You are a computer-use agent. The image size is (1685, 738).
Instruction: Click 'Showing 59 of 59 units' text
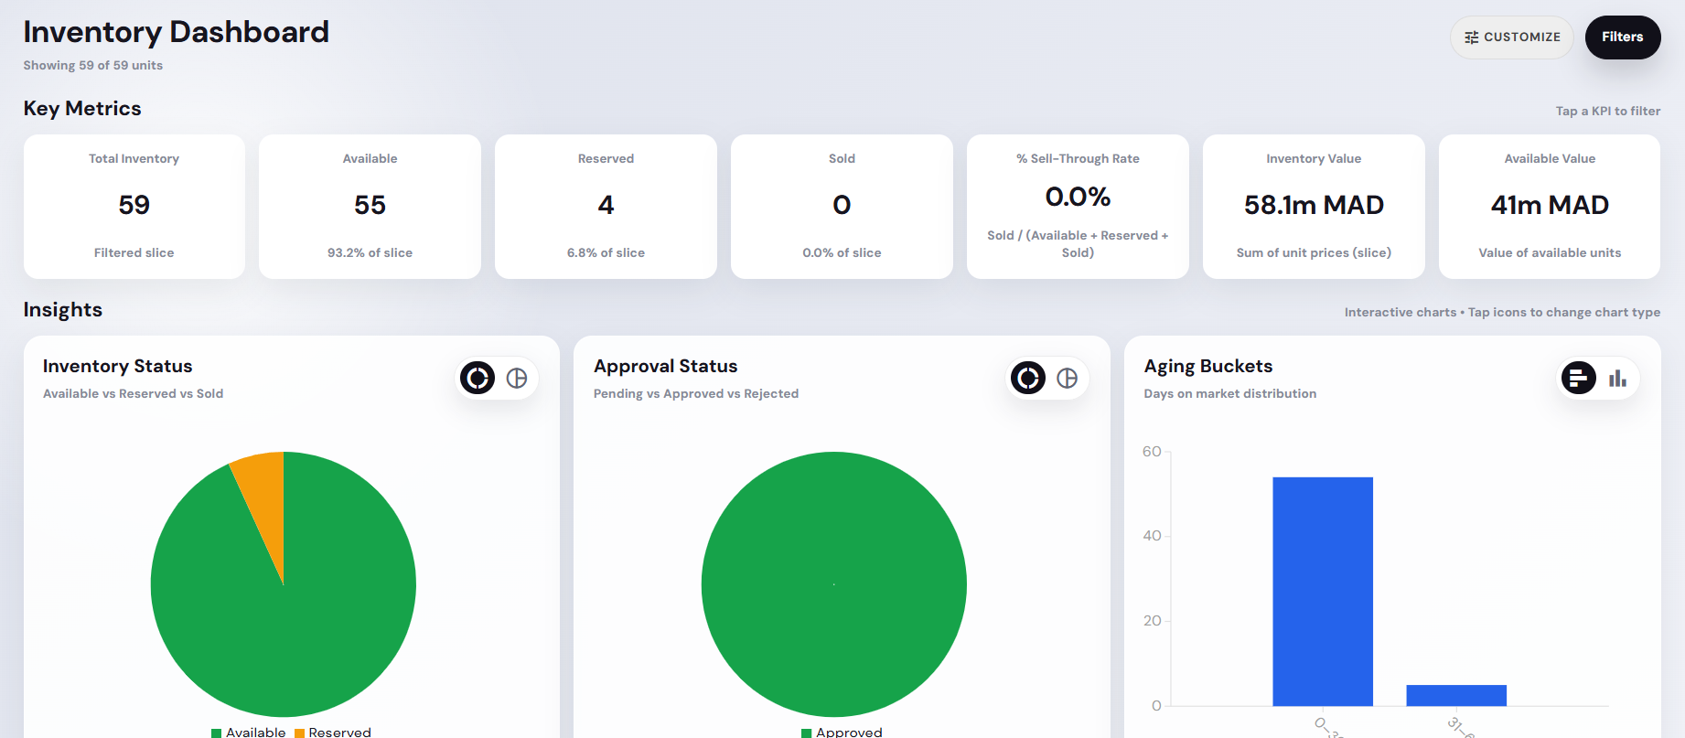pyautogui.click(x=93, y=66)
